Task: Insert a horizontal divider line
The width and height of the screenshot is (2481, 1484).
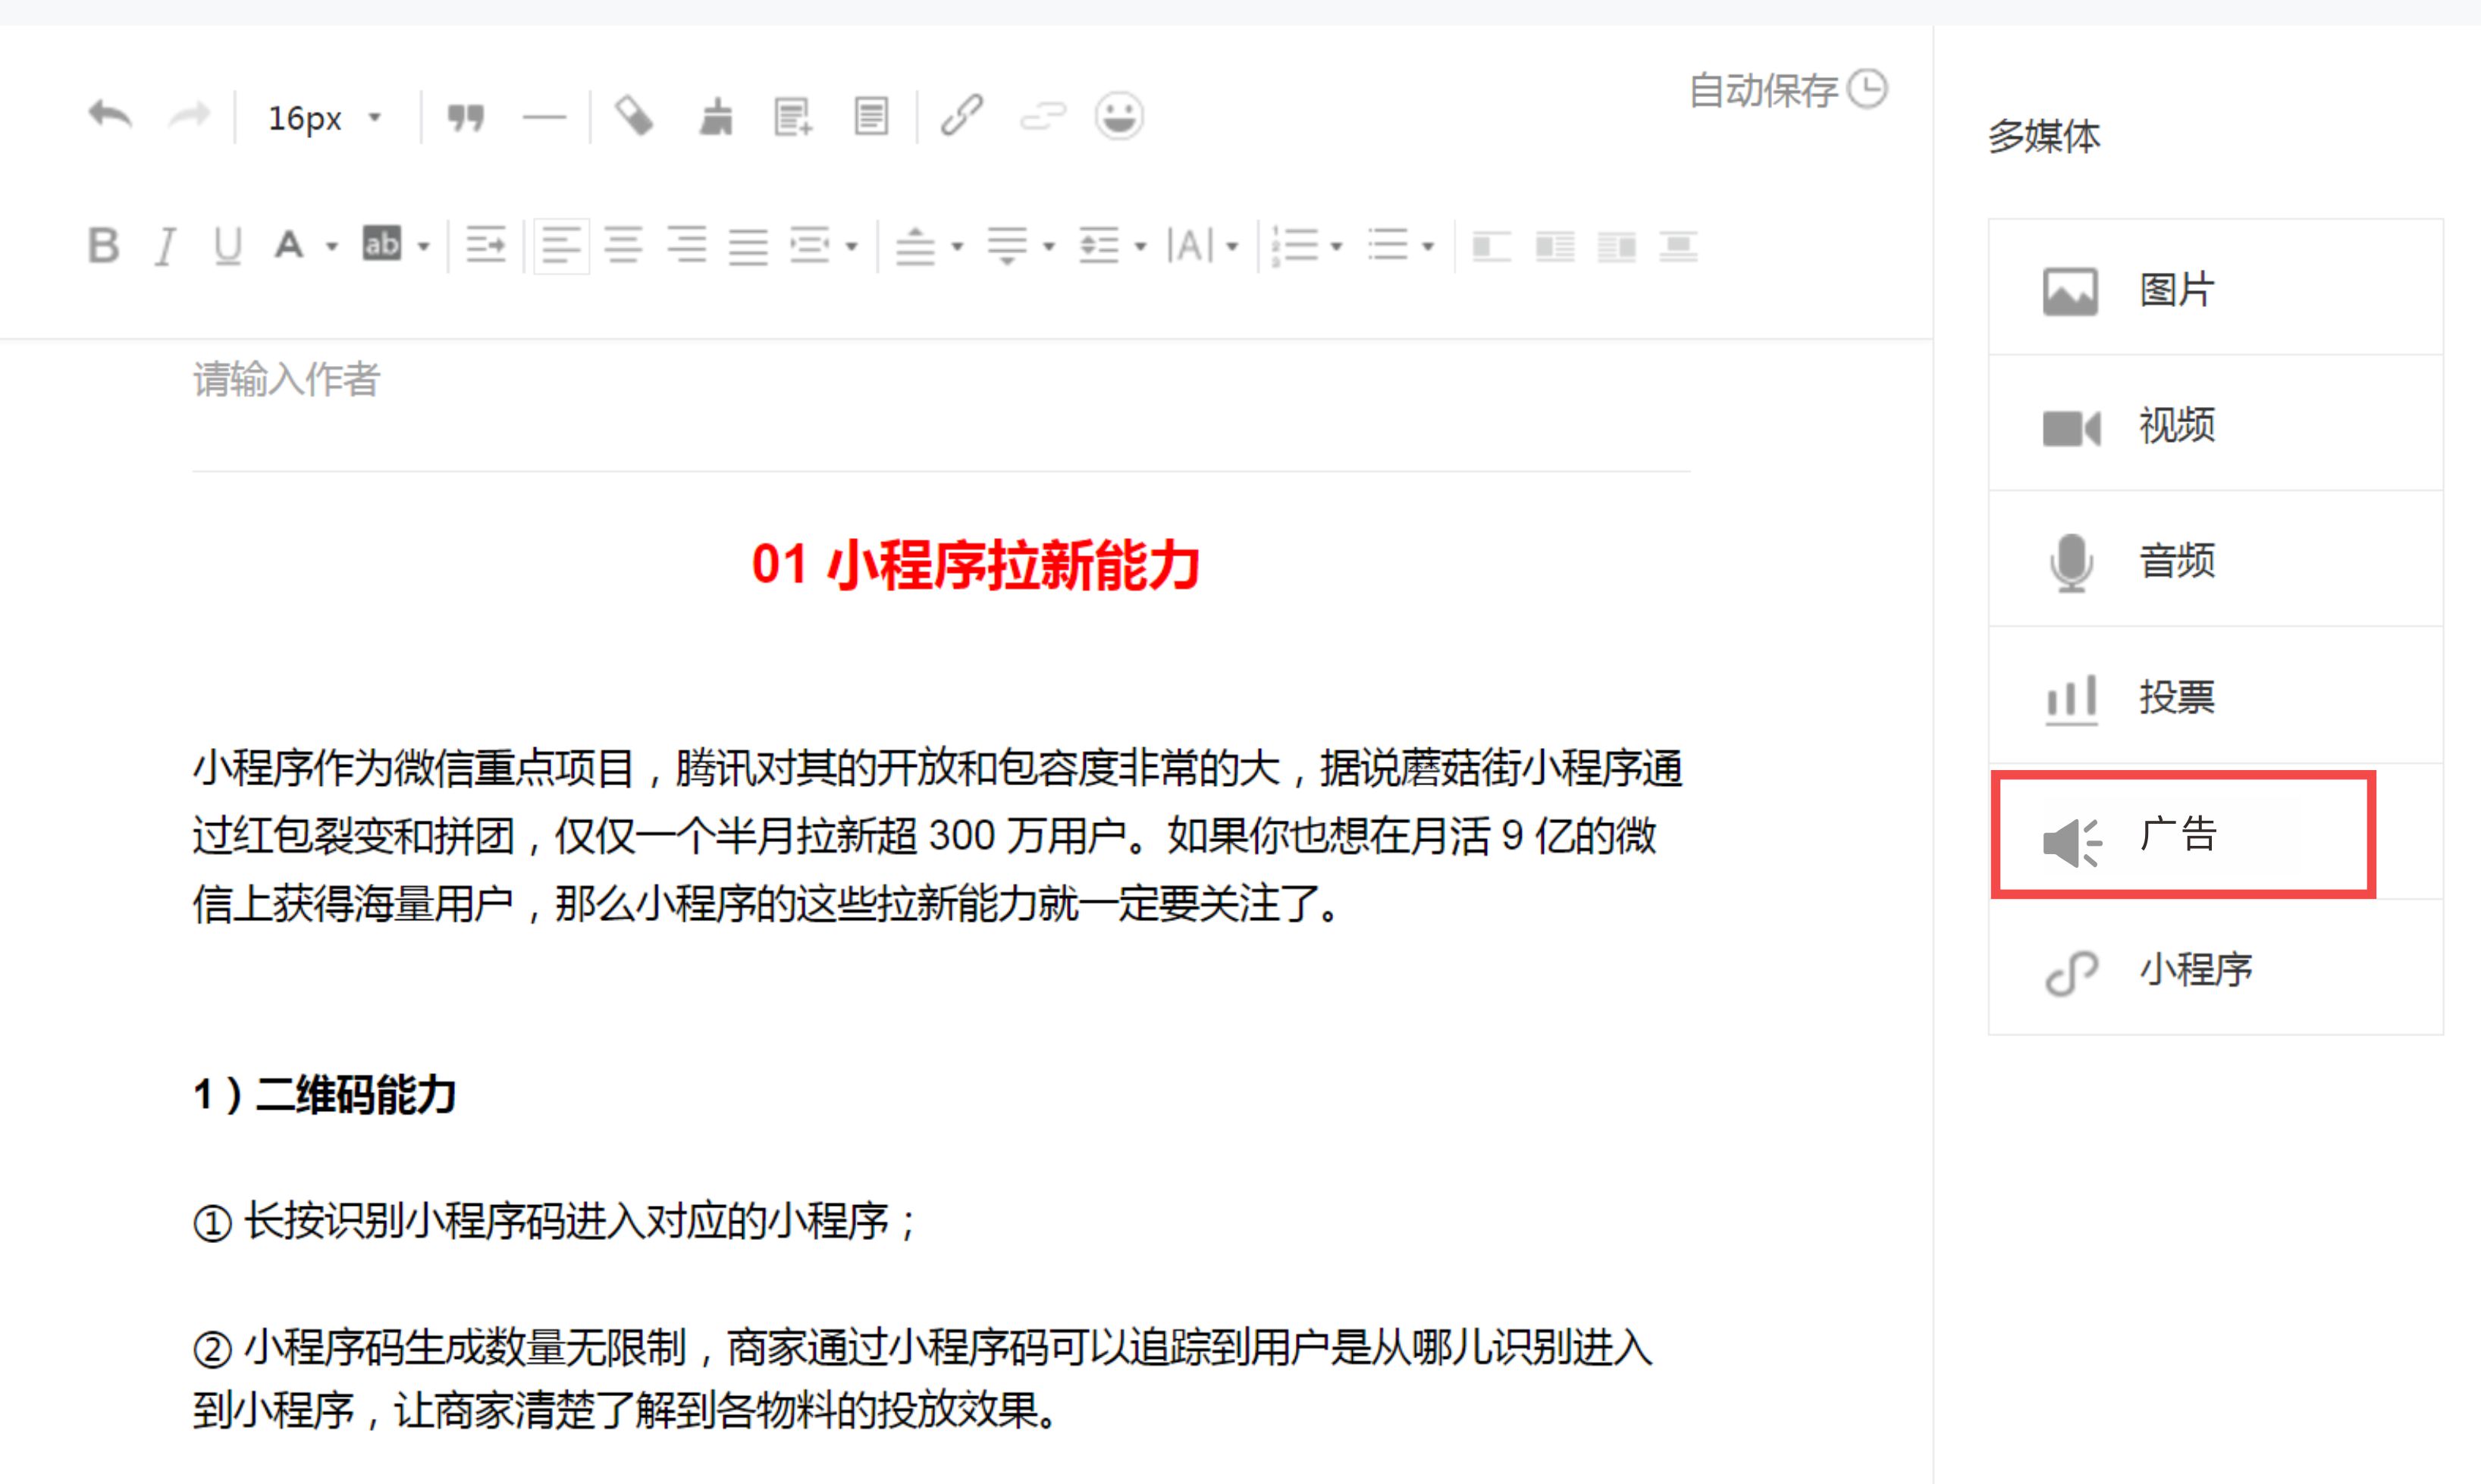Action: point(544,118)
